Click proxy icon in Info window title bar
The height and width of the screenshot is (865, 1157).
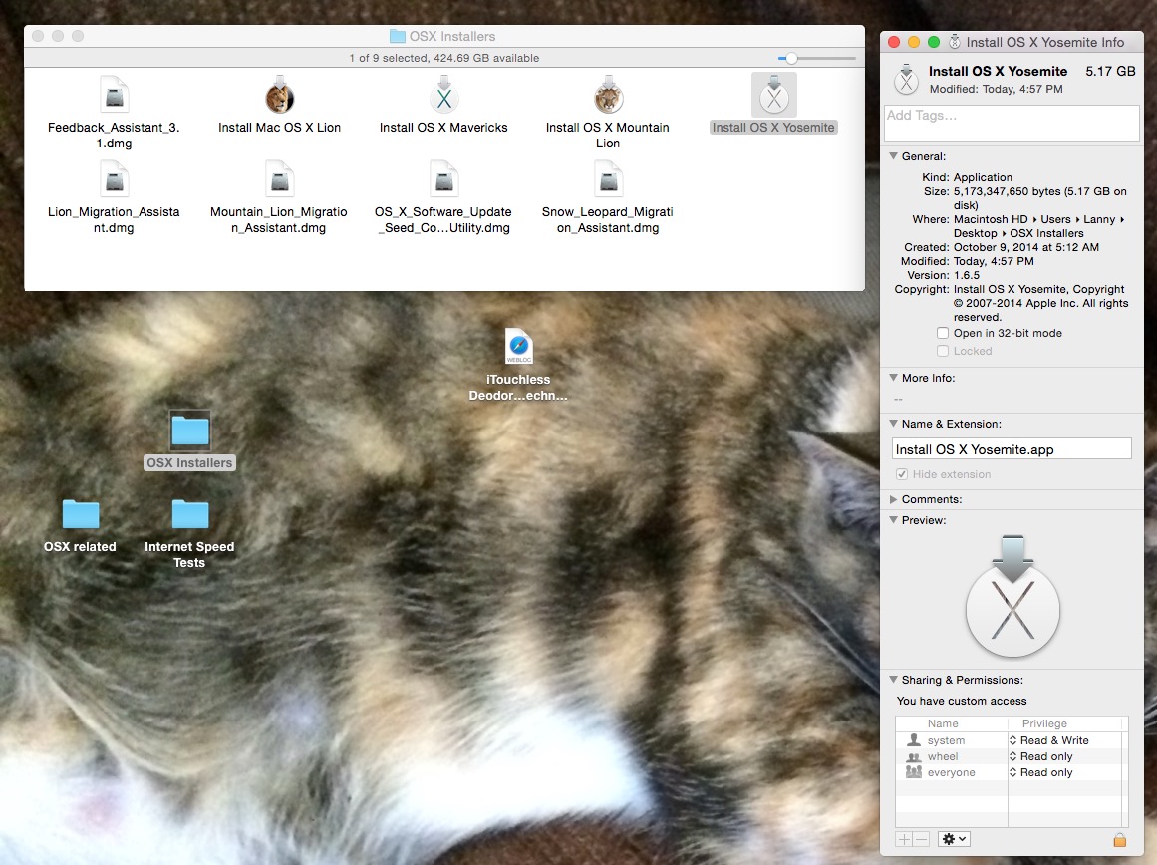(x=954, y=42)
